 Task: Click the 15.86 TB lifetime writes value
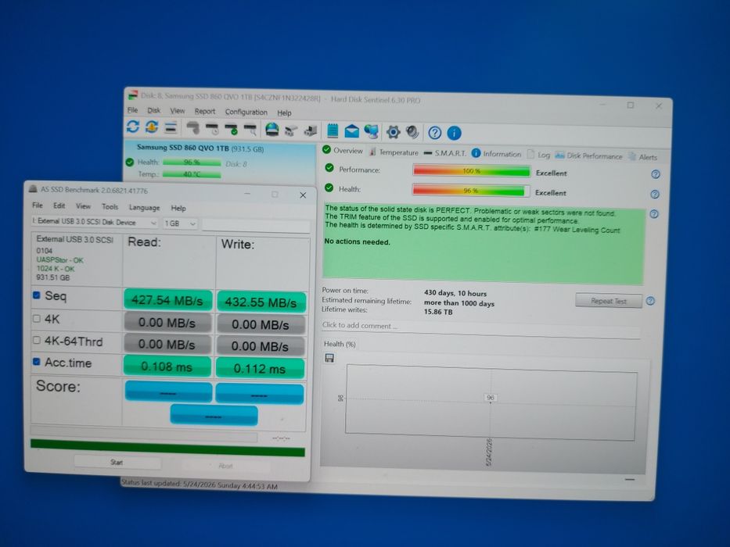[x=438, y=312]
